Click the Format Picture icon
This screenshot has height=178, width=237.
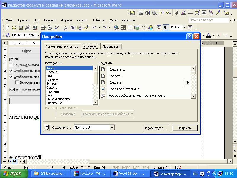[x=211, y=13]
